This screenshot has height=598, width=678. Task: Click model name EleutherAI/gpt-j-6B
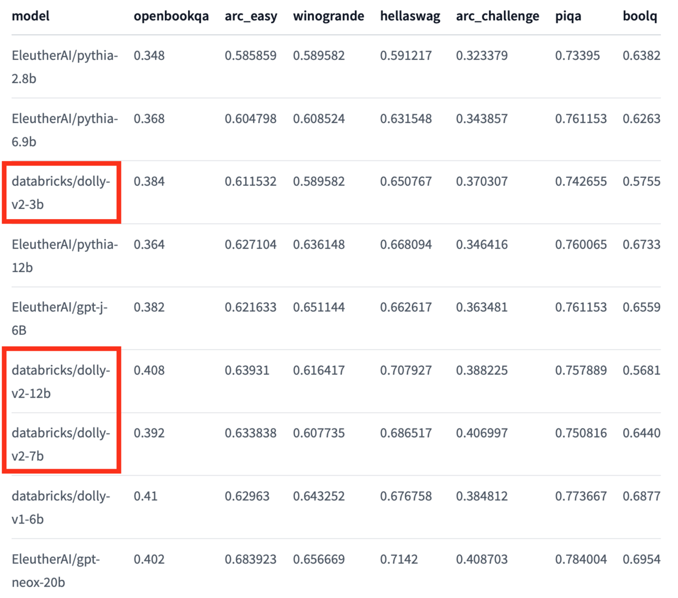(60, 318)
